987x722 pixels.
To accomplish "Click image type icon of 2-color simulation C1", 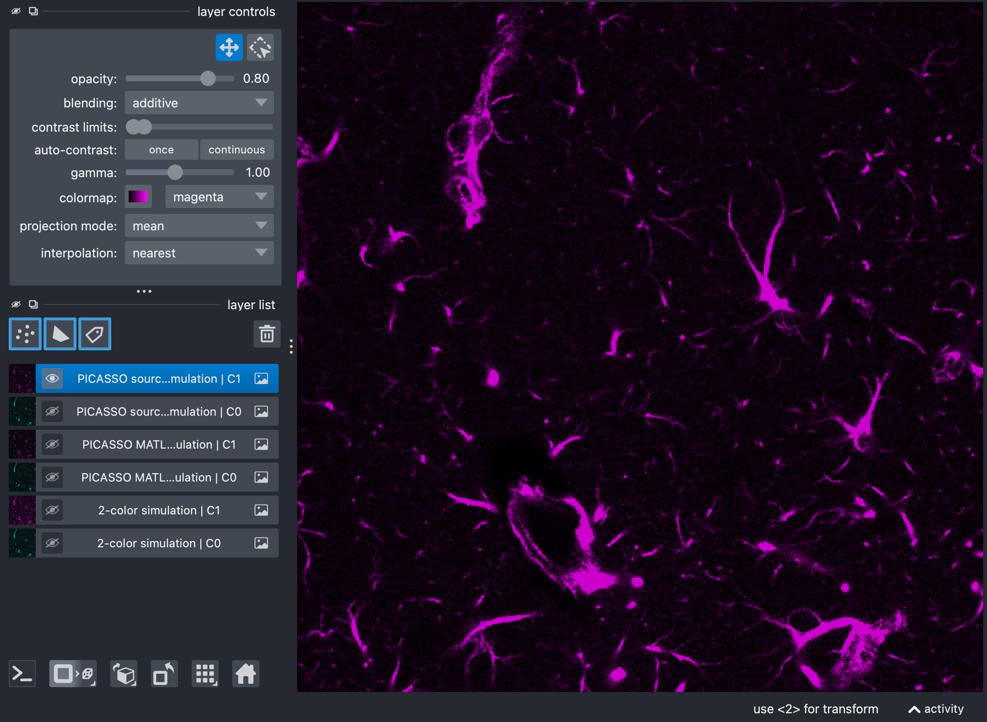I will [x=261, y=510].
